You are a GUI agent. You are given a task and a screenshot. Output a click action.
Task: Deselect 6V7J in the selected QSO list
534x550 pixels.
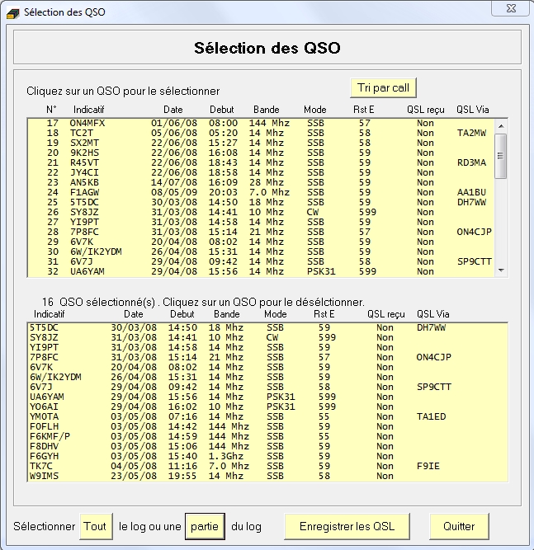[267, 387]
